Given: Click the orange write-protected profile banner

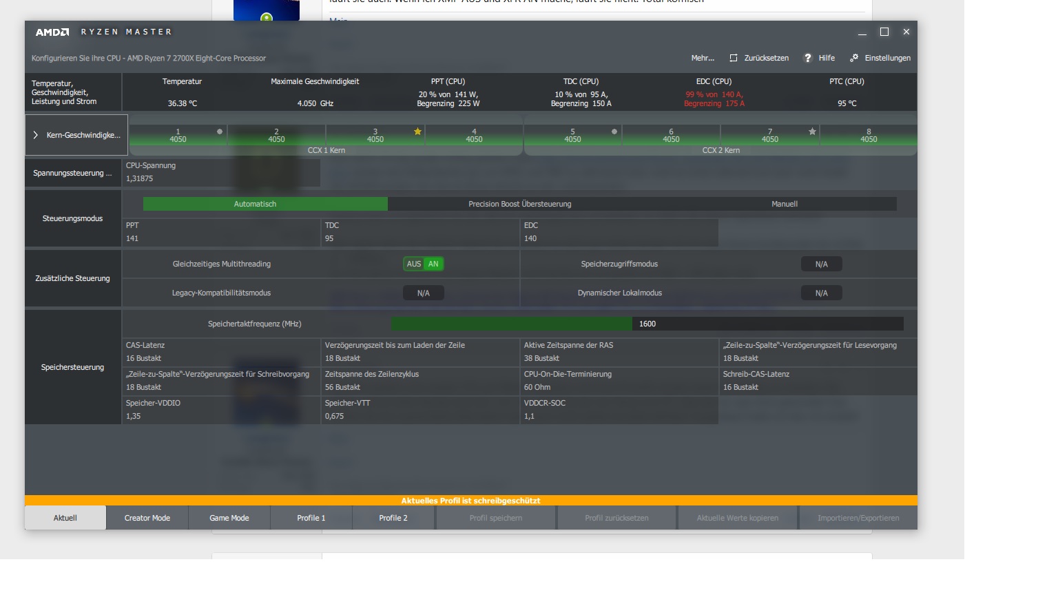Looking at the screenshot, I should [x=471, y=501].
